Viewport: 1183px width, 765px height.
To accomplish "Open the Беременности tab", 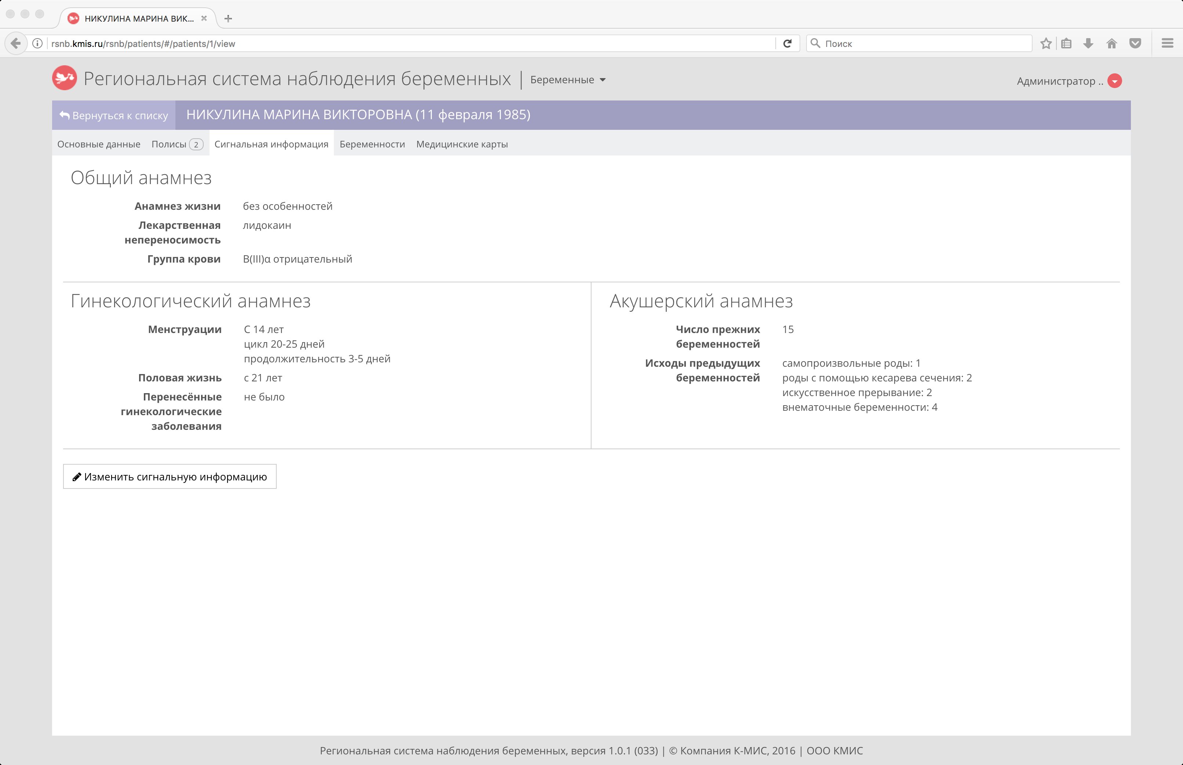I will pos(372,144).
